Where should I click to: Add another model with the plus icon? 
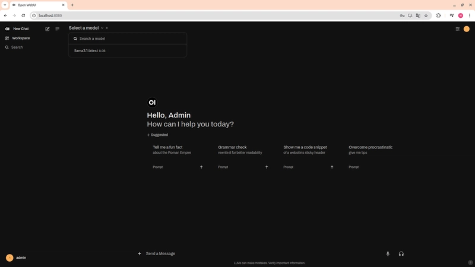[107, 28]
